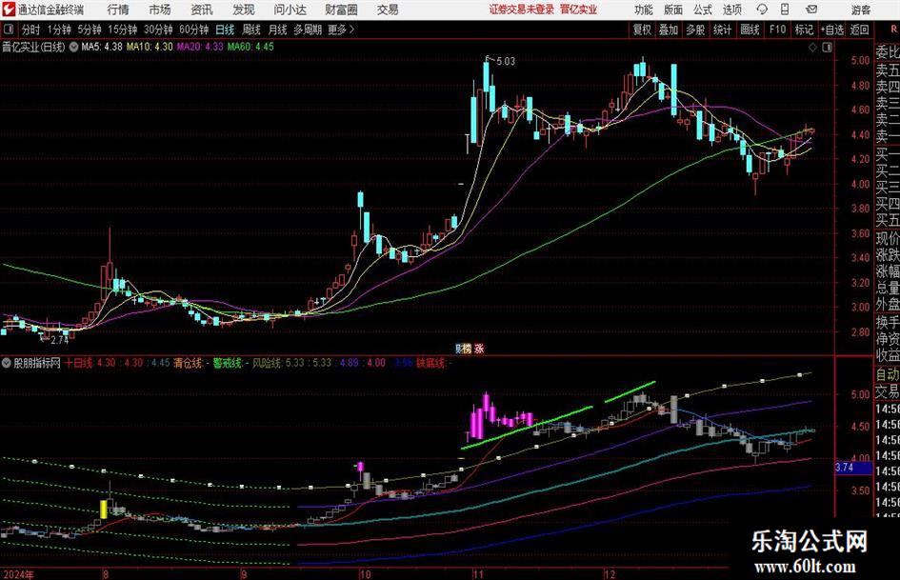This screenshot has height=580, width=900.
Task: Add stock via +自选 button
Action: coord(832,30)
